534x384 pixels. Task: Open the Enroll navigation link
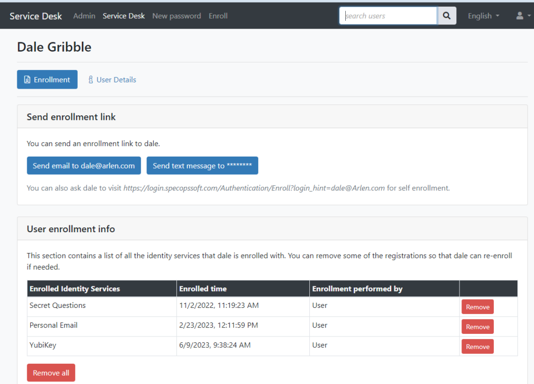pyautogui.click(x=218, y=16)
